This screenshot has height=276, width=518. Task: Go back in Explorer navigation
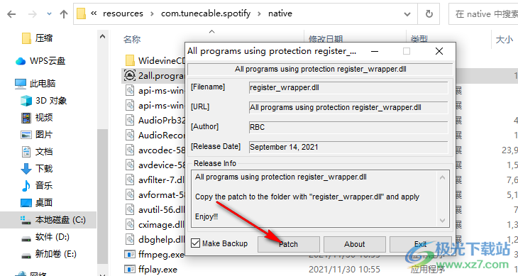11,14
